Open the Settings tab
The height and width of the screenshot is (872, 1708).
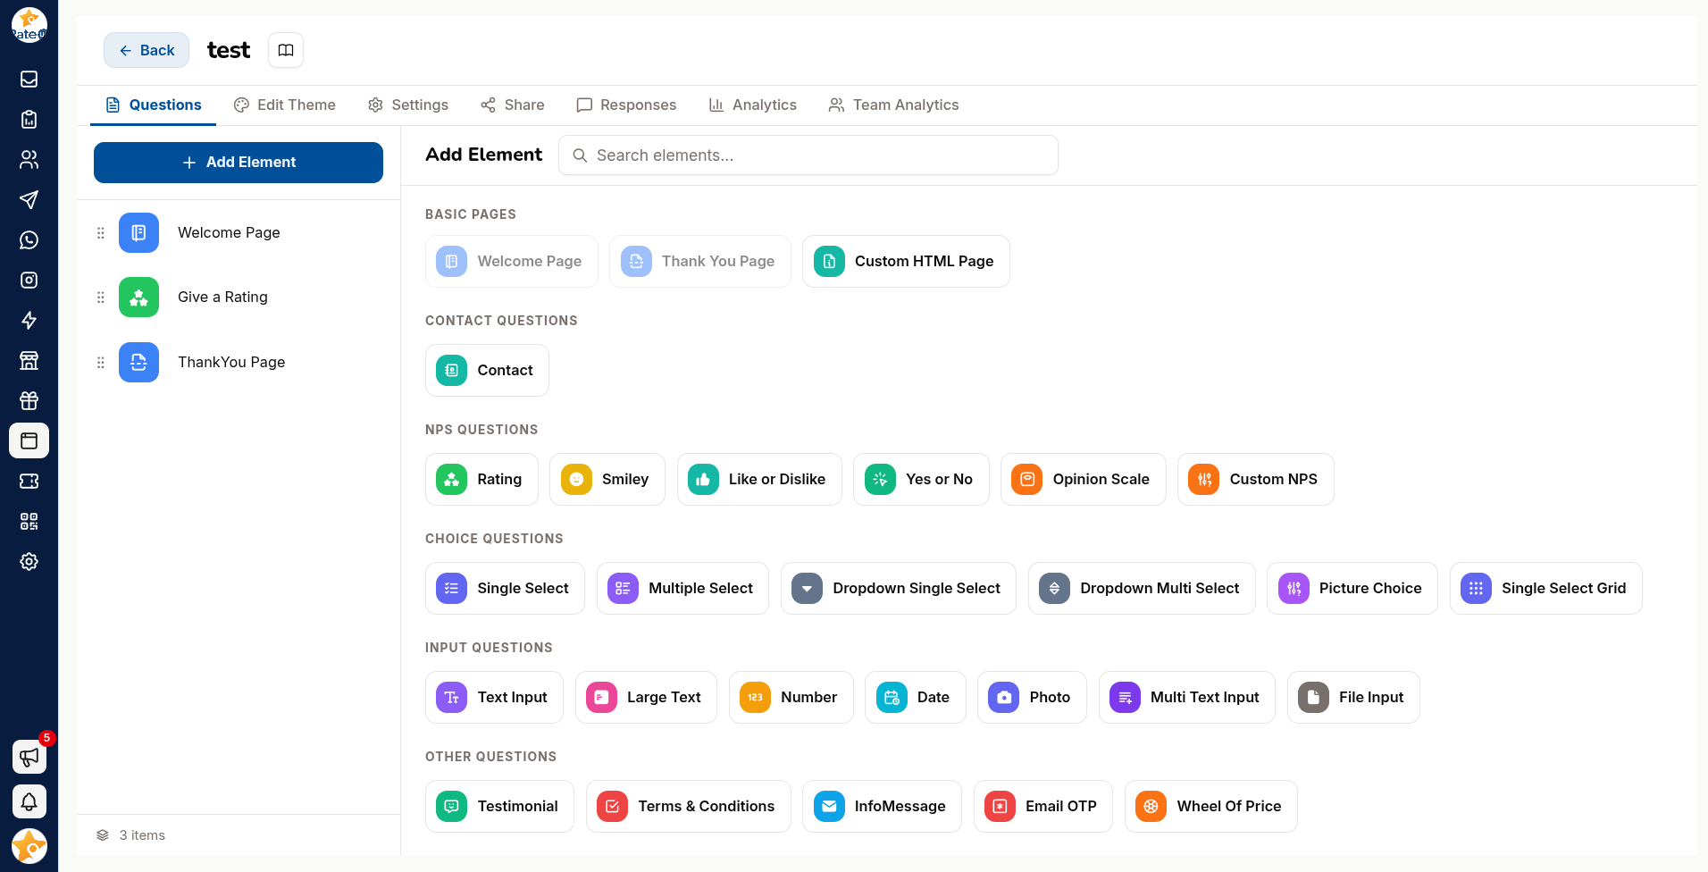pyautogui.click(x=408, y=105)
